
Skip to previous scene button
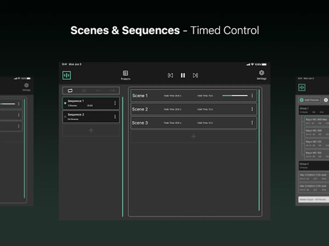click(170, 75)
